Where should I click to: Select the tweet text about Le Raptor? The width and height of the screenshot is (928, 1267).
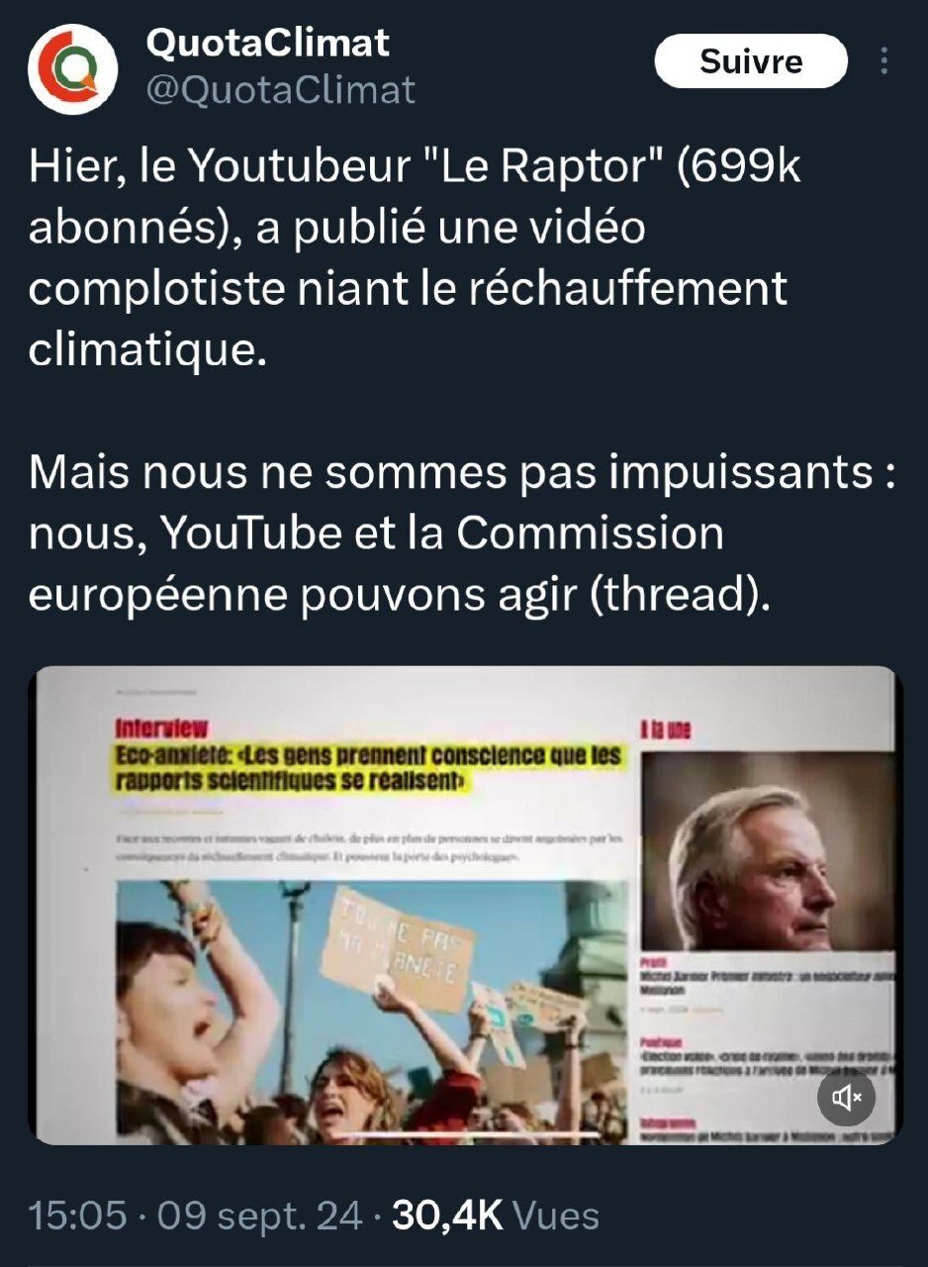click(x=415, y=259)
